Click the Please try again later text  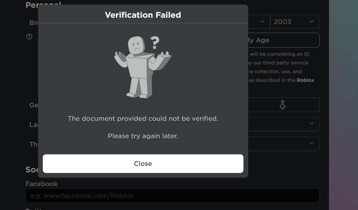143,136
